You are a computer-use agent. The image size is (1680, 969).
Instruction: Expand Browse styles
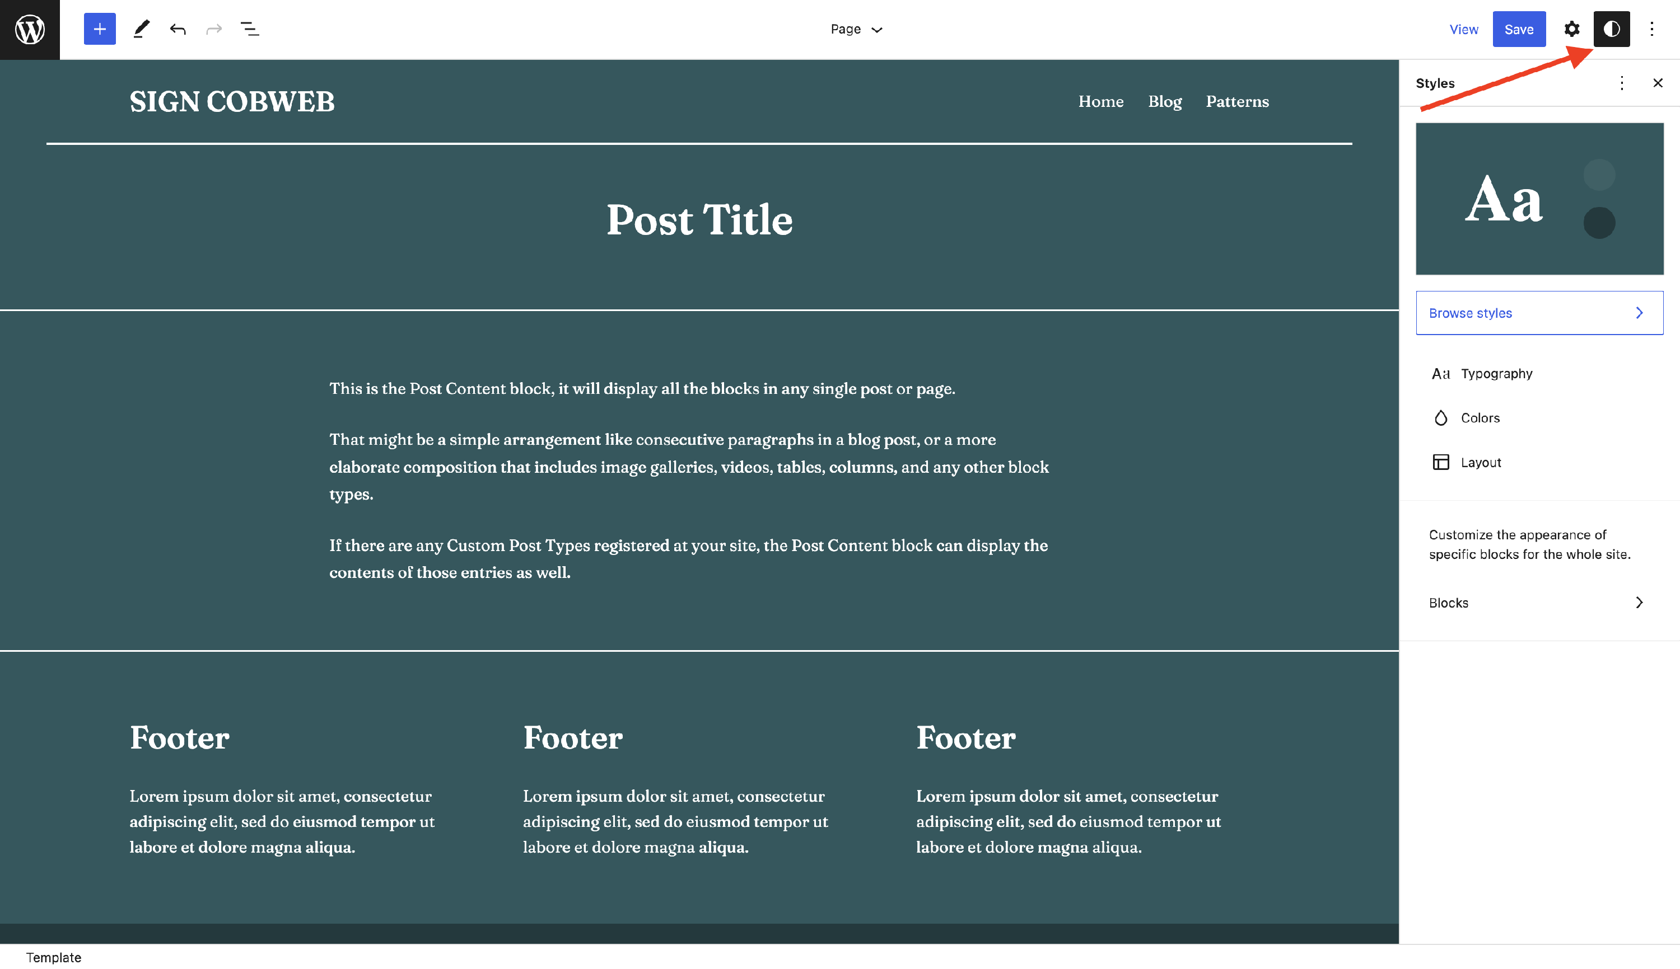pyautogui.click(x=1539, y=313)
